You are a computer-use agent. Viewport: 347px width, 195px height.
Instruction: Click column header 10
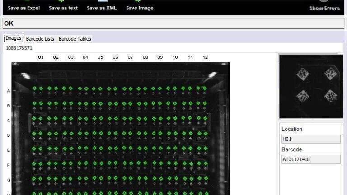(175, 57)
